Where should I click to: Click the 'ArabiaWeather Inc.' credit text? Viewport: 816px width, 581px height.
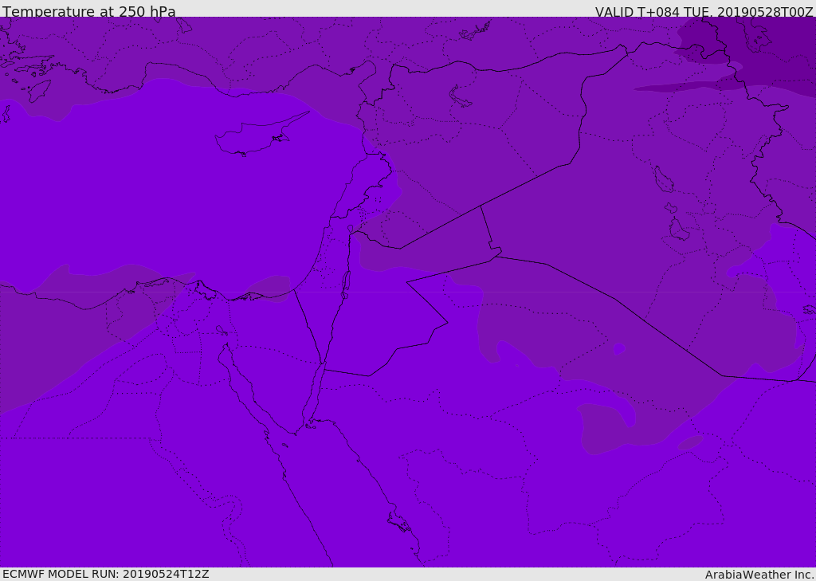[760, 575]
